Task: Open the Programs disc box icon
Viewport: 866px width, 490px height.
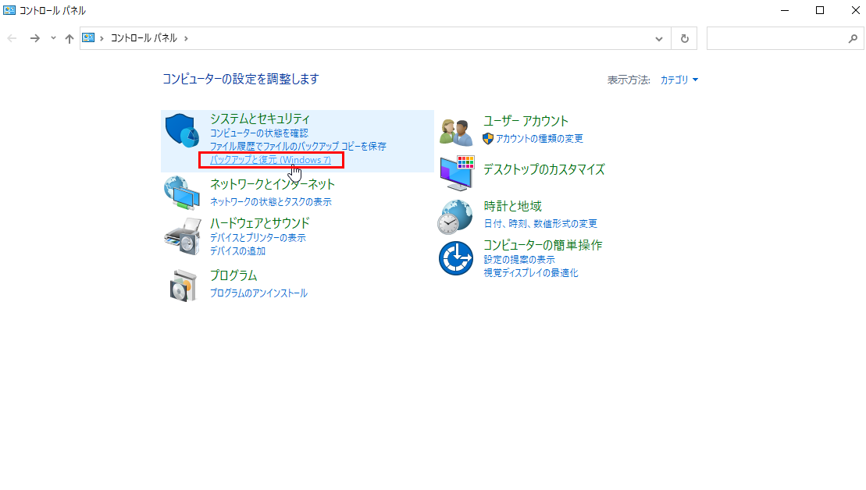Action: click(184, 286)
